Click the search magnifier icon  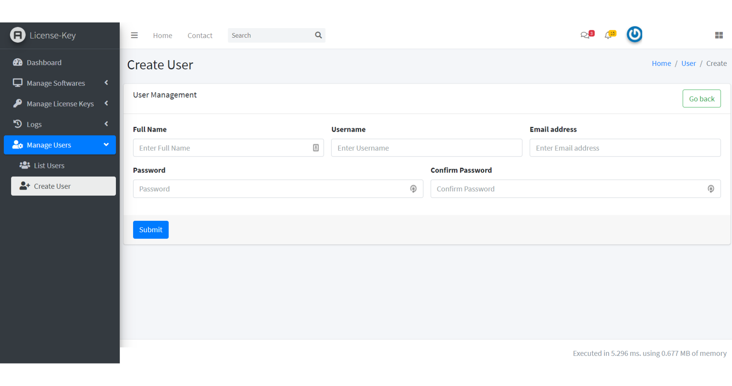[x=318, y=35]
